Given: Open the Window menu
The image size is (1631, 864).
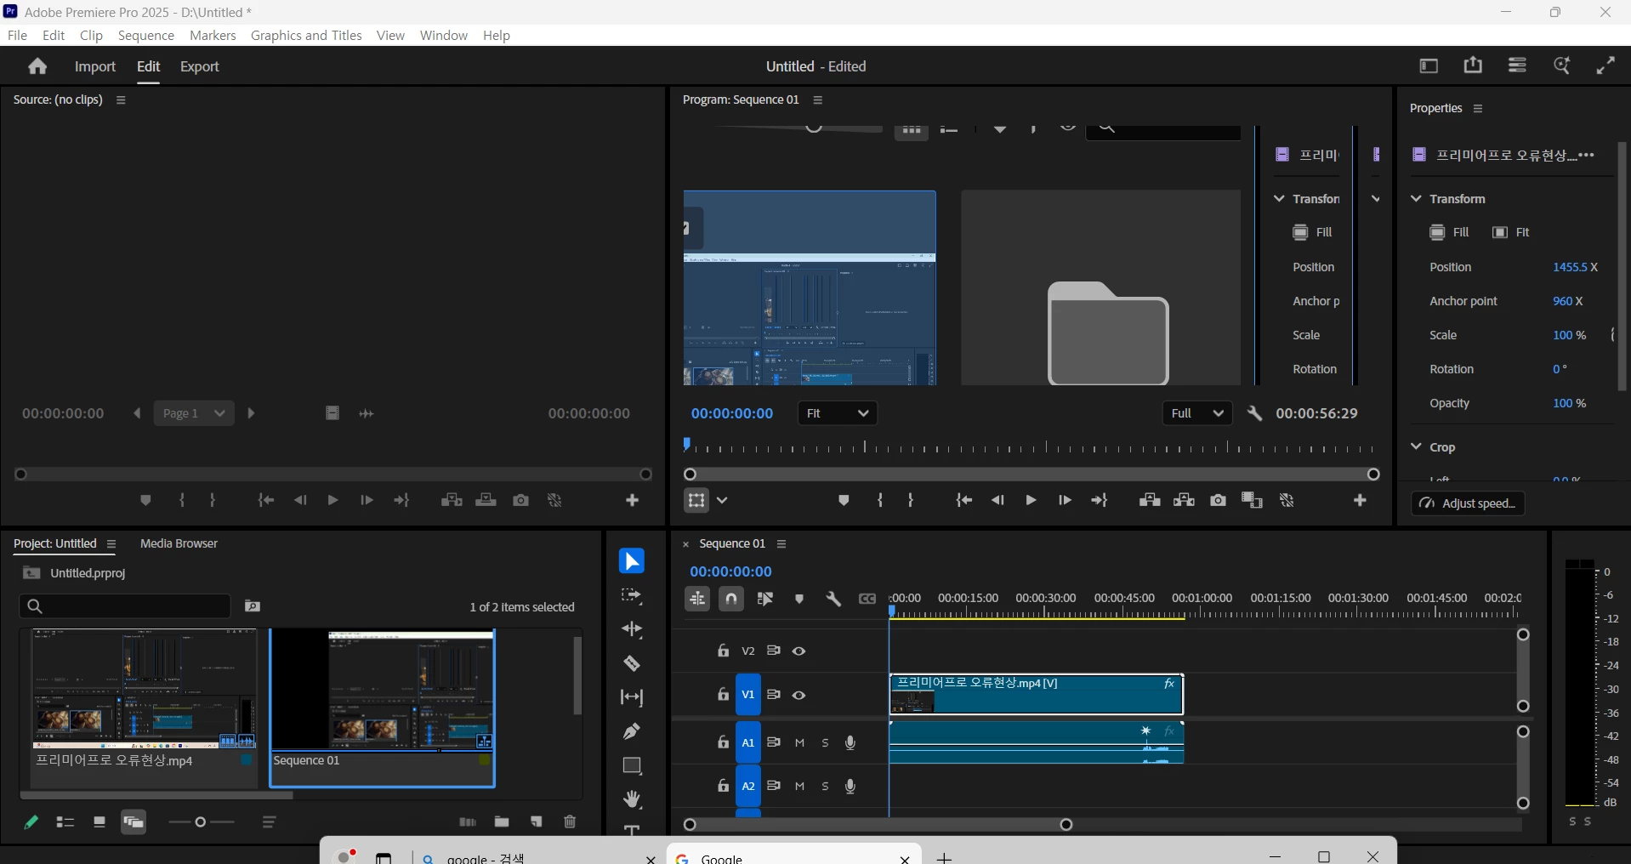Looking at the screenshot, I should [444, 36].
